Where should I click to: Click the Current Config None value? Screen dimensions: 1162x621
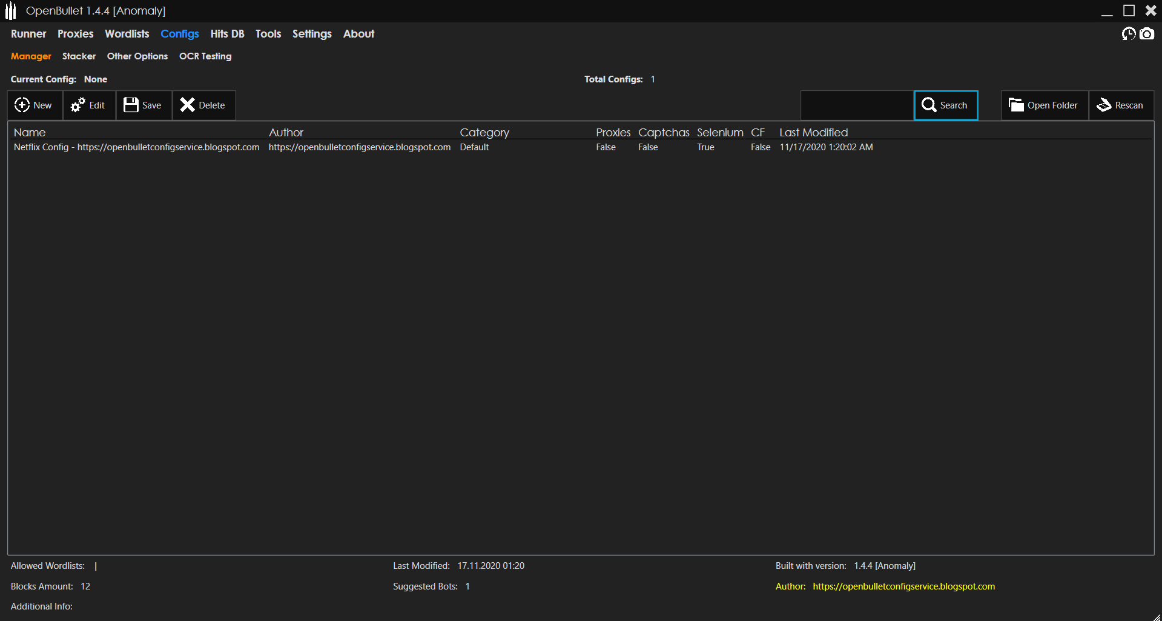pyautogui.click(x=96, y=79)
